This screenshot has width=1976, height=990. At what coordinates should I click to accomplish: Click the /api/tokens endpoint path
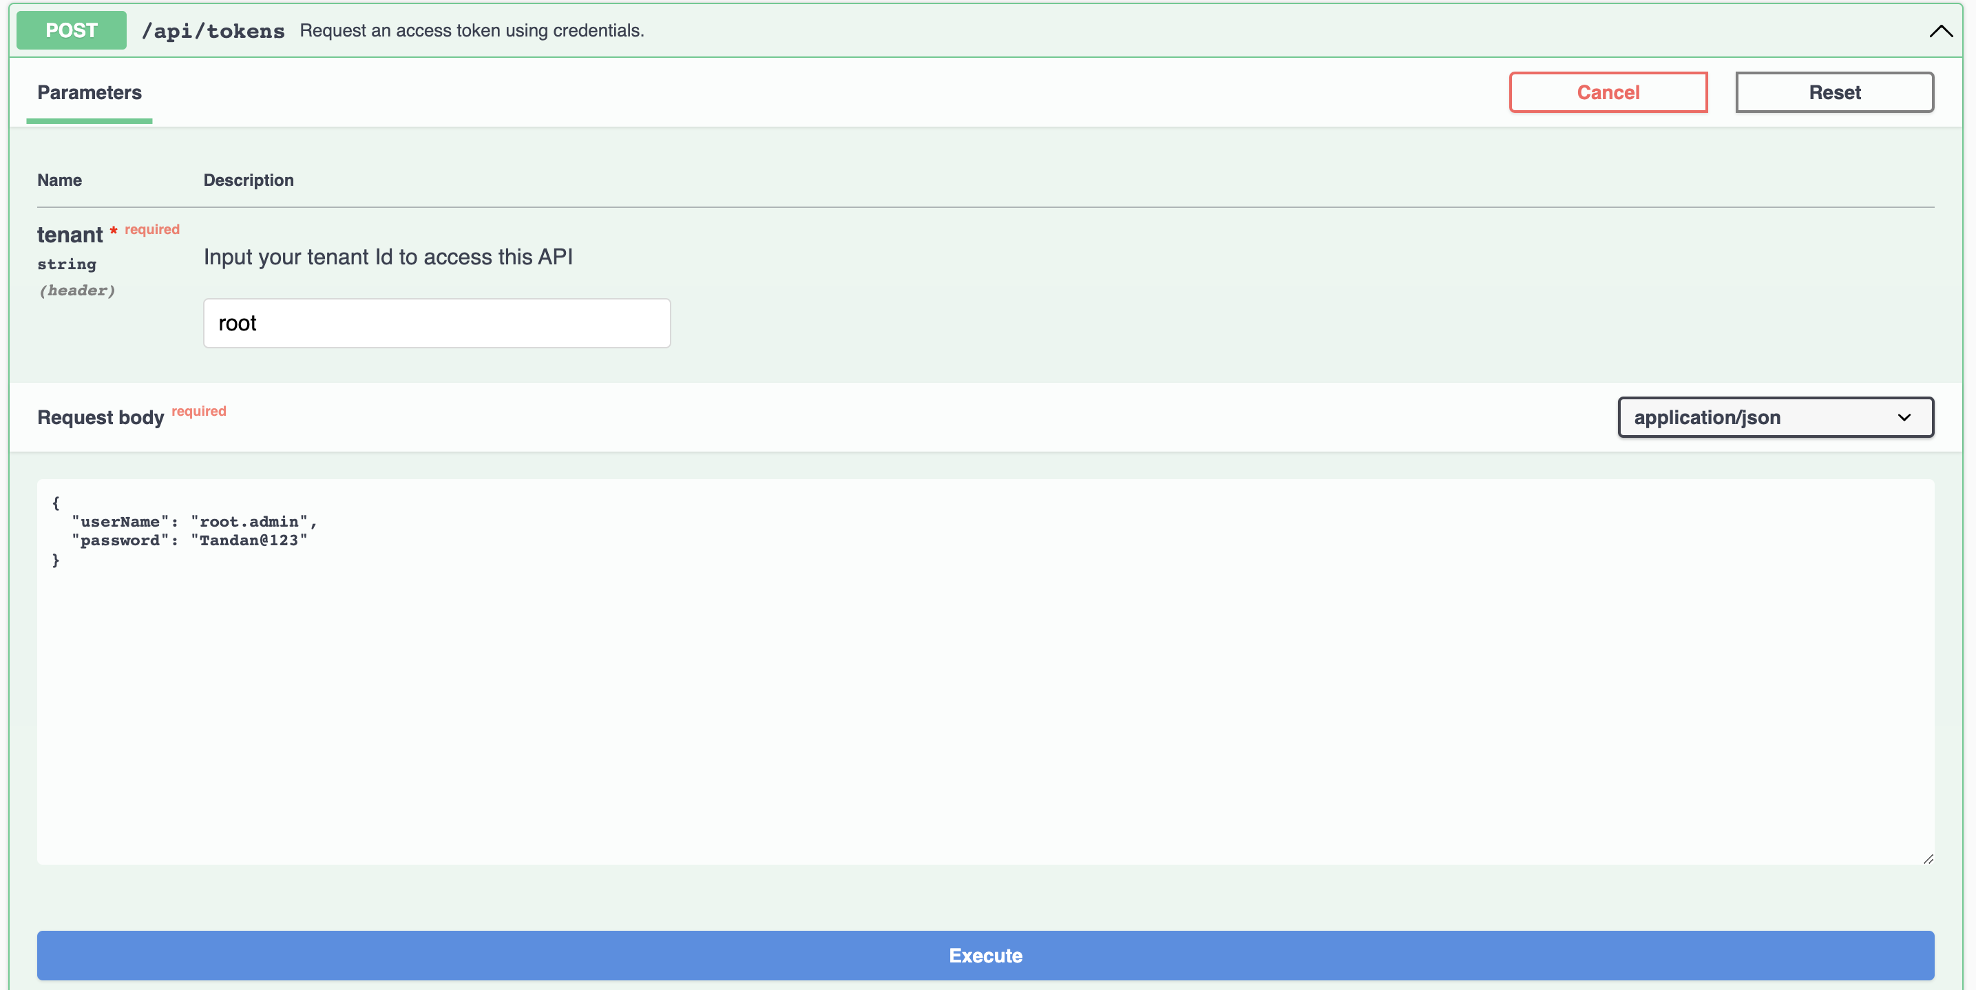pyautogui.click(x=213, y=32)
